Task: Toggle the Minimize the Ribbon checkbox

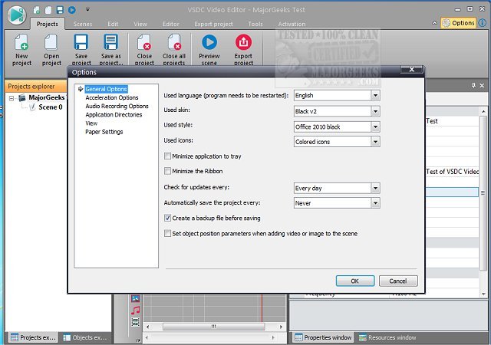Action: tap(168, 170)
